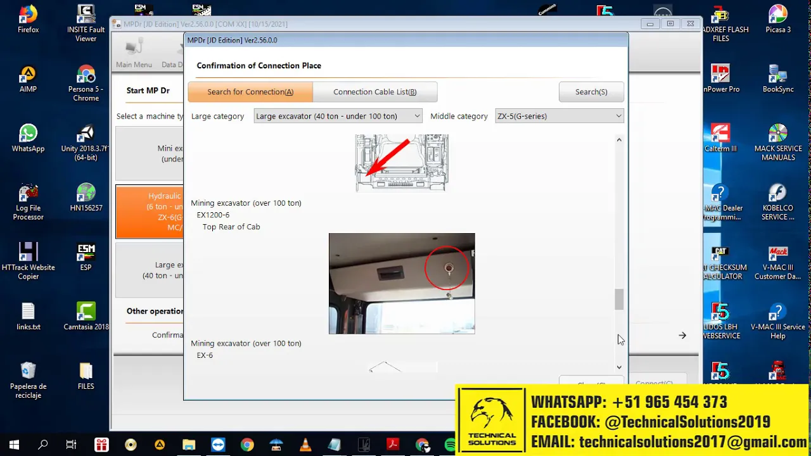Image resolution: width=811 pixels, height=456 pixels.
Task: Open Firefox desktop shortcut
Action: click(x=28, y=20)
